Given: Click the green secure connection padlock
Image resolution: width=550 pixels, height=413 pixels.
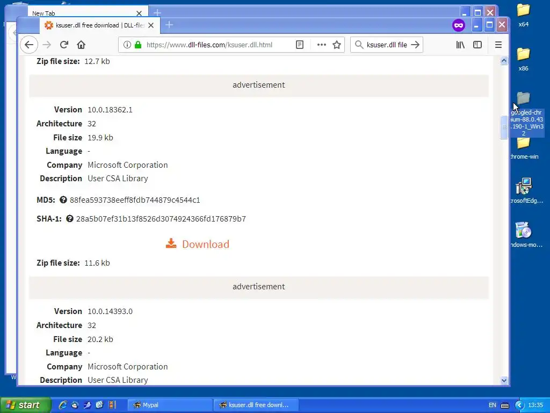Looking at the screenshot, I should click(138, 45).
